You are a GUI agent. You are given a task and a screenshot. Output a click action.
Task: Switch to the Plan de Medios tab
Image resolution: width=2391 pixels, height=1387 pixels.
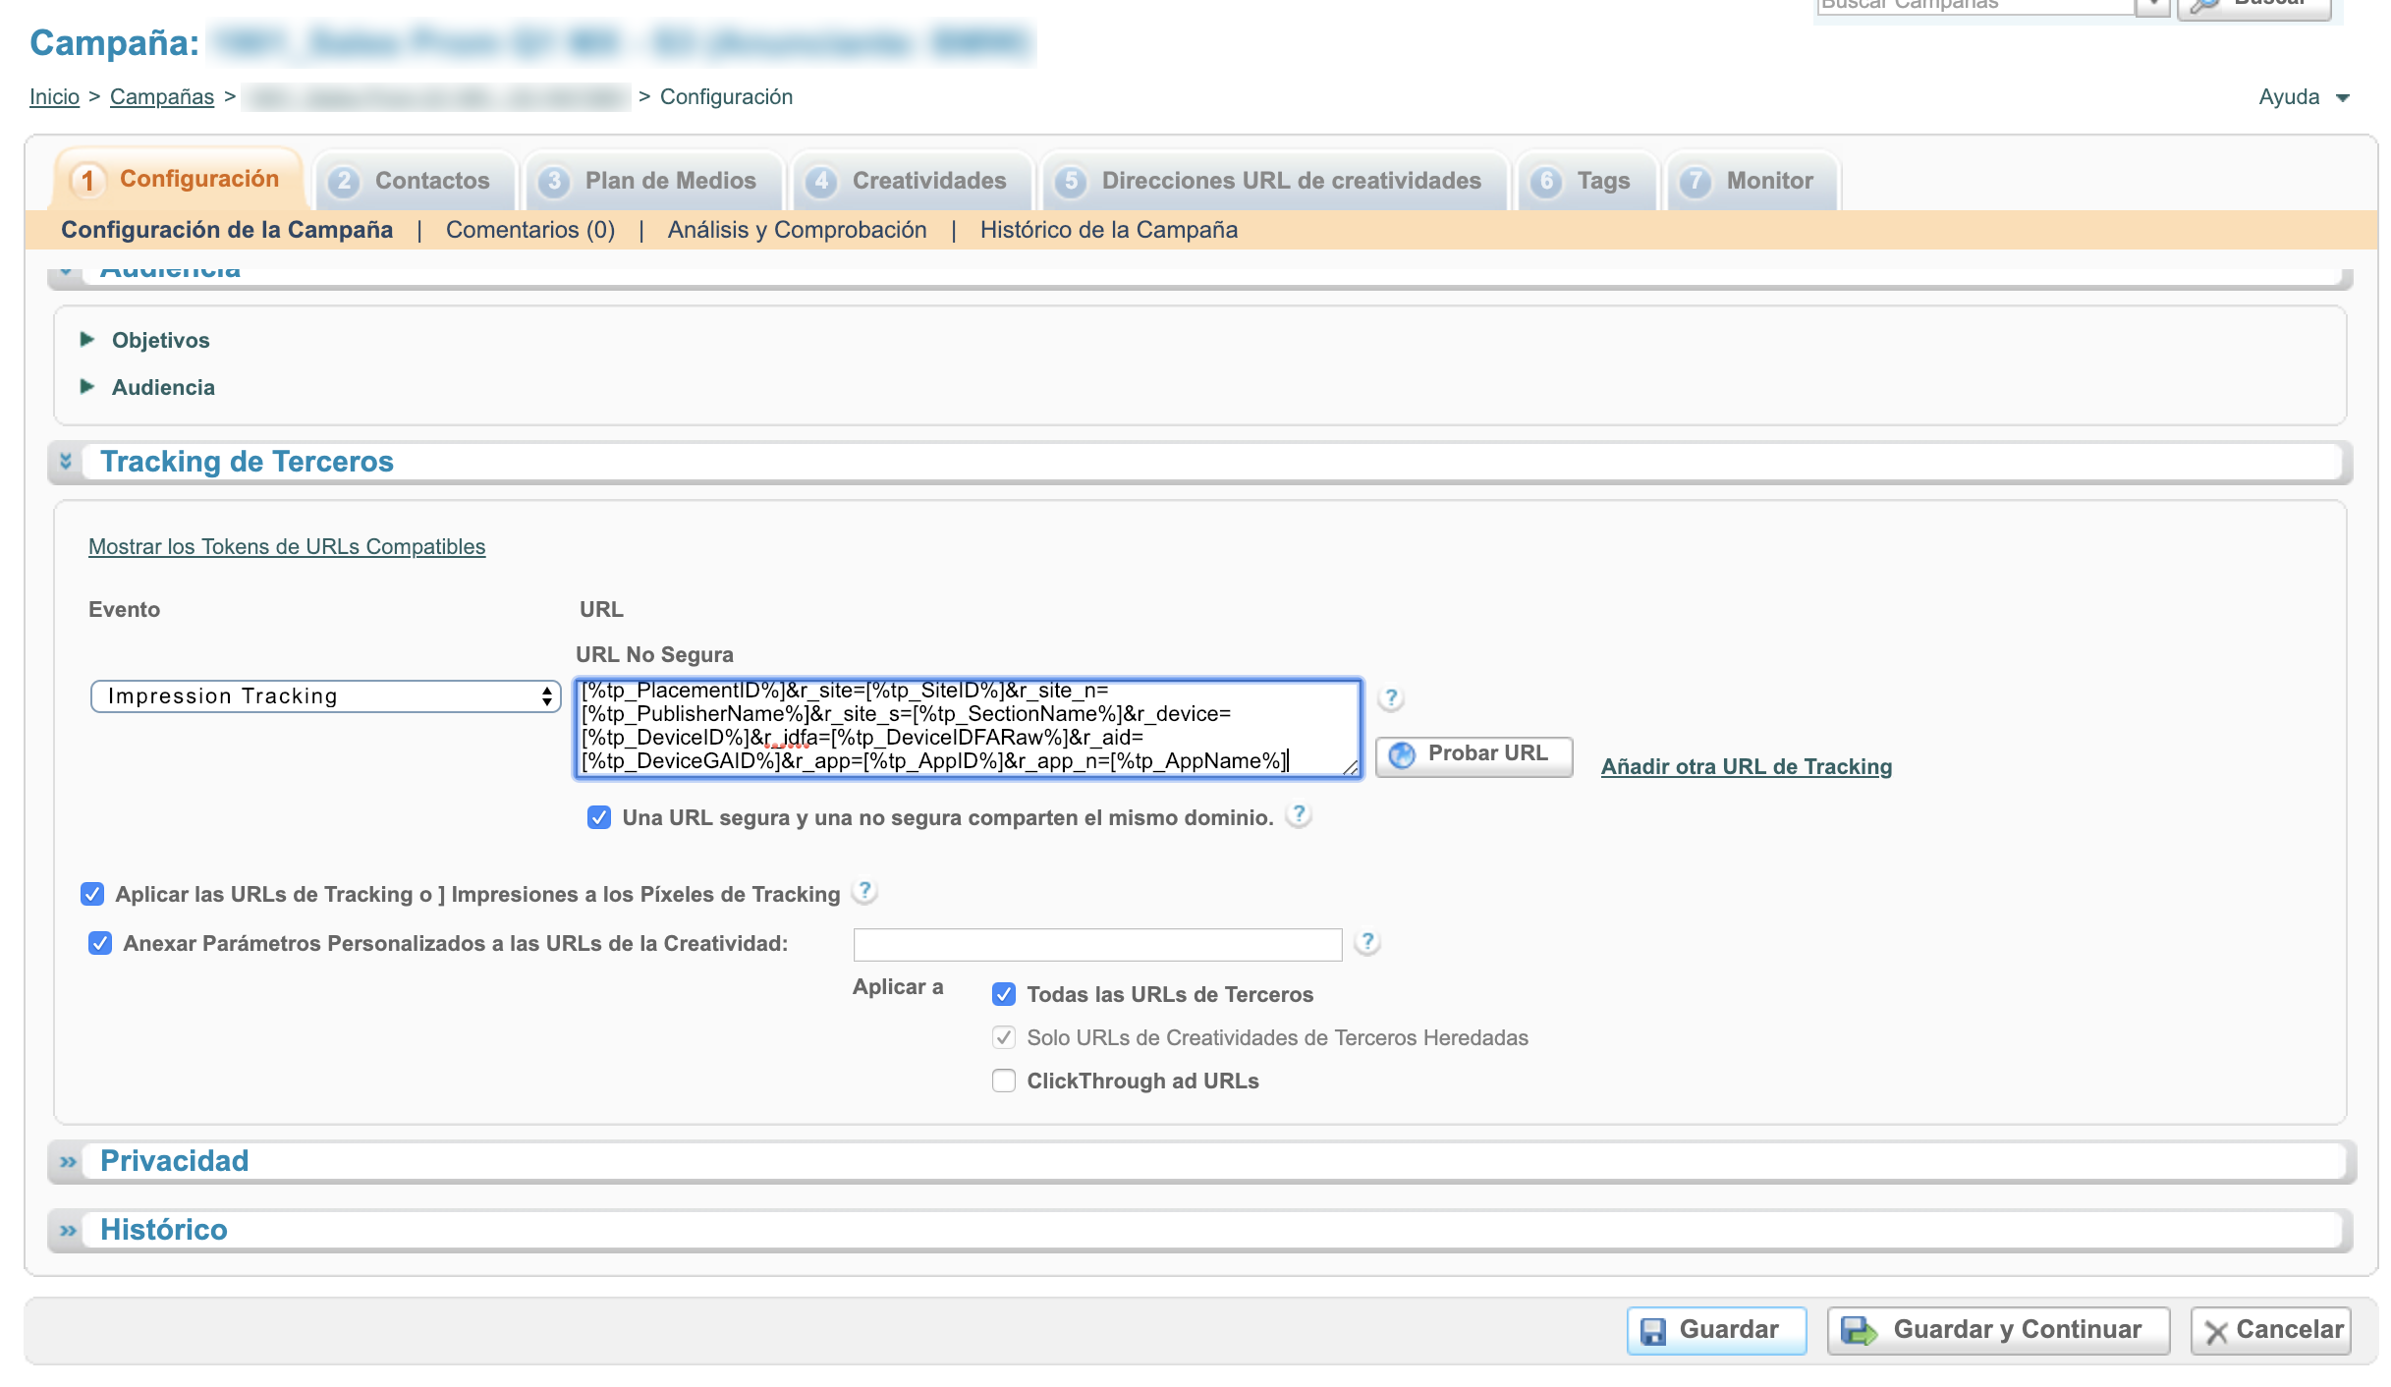click(653, 181)
